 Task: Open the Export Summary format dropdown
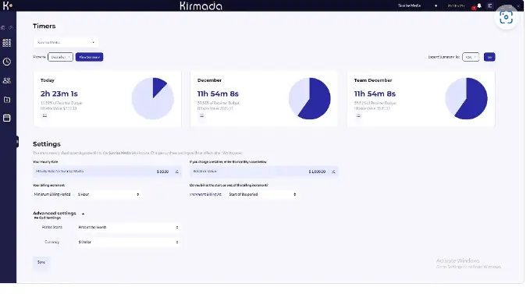tap(471, 57)
